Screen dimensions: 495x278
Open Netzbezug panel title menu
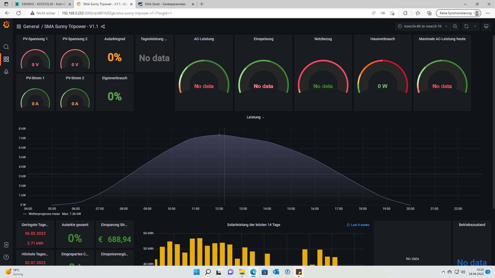(323, 39)
